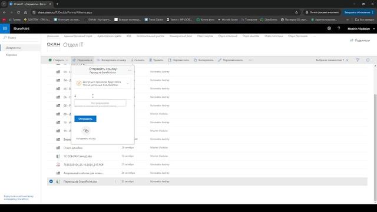Click Удалить in the command bar
The height and width of the screenshot is (212, 377).
156,60
